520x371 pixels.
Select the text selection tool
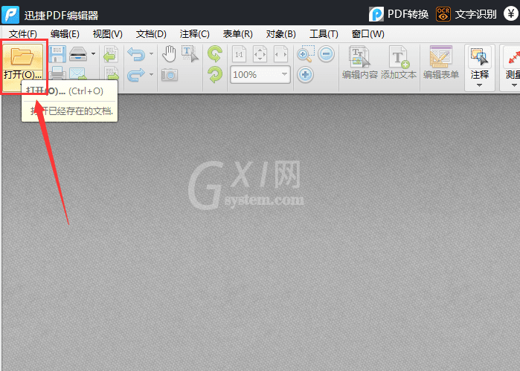pos(190,54)
